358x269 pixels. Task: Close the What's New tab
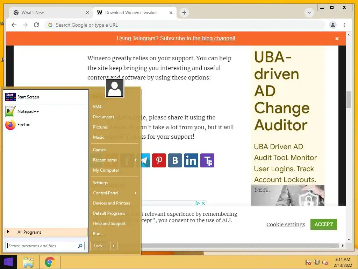(x=87, y=13)
